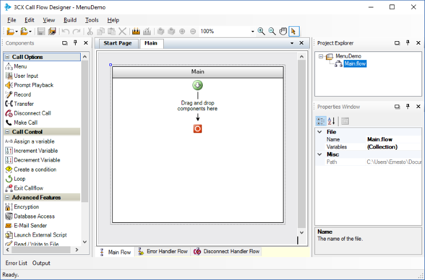This screenshot has height=280, width=425.
Task: Open the new project dropdown arrow
Action: [x=17, y=31]
